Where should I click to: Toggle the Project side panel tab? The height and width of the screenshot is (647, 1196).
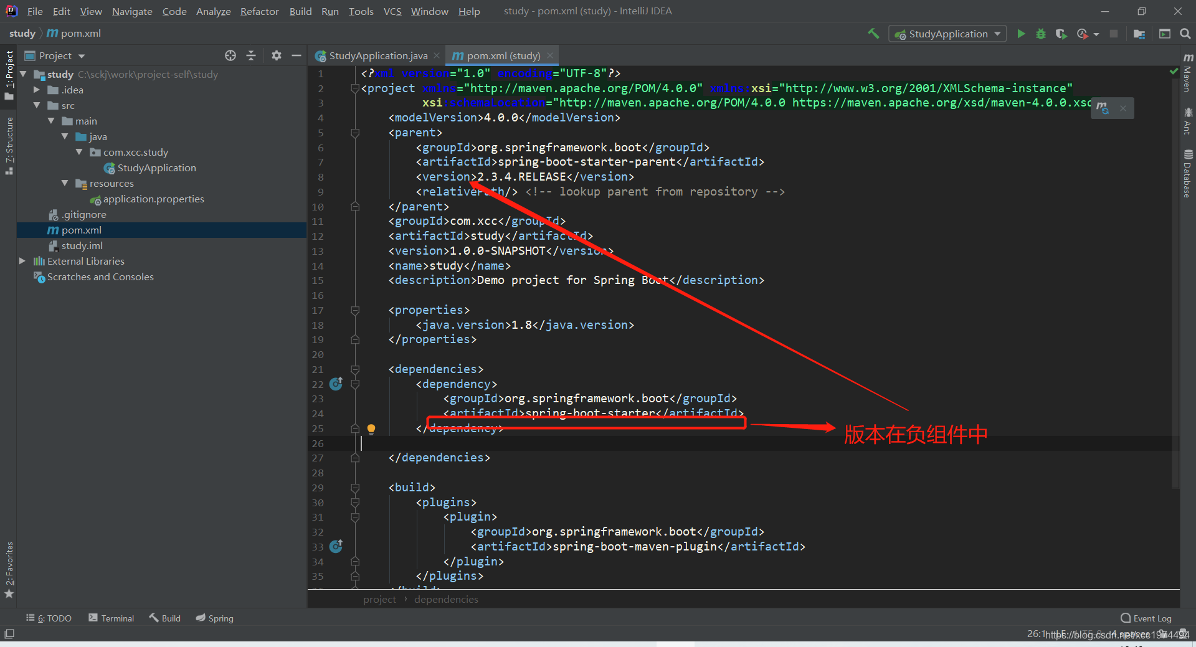[x=9, y=75]
